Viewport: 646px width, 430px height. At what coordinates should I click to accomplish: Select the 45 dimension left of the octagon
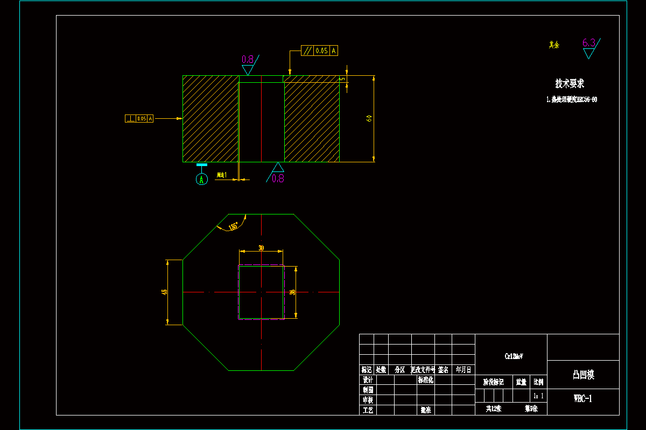tap(164, 292)
